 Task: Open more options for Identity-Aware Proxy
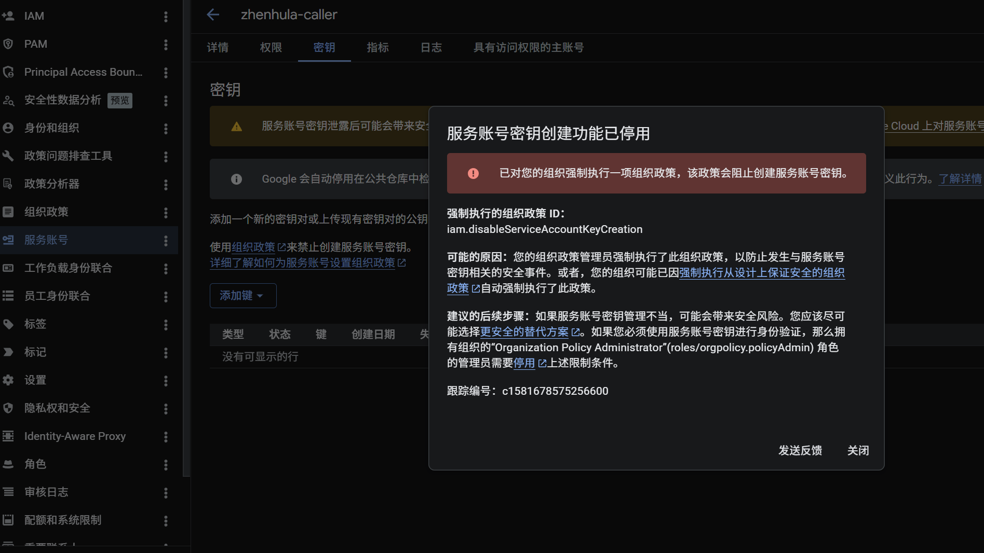166,437
